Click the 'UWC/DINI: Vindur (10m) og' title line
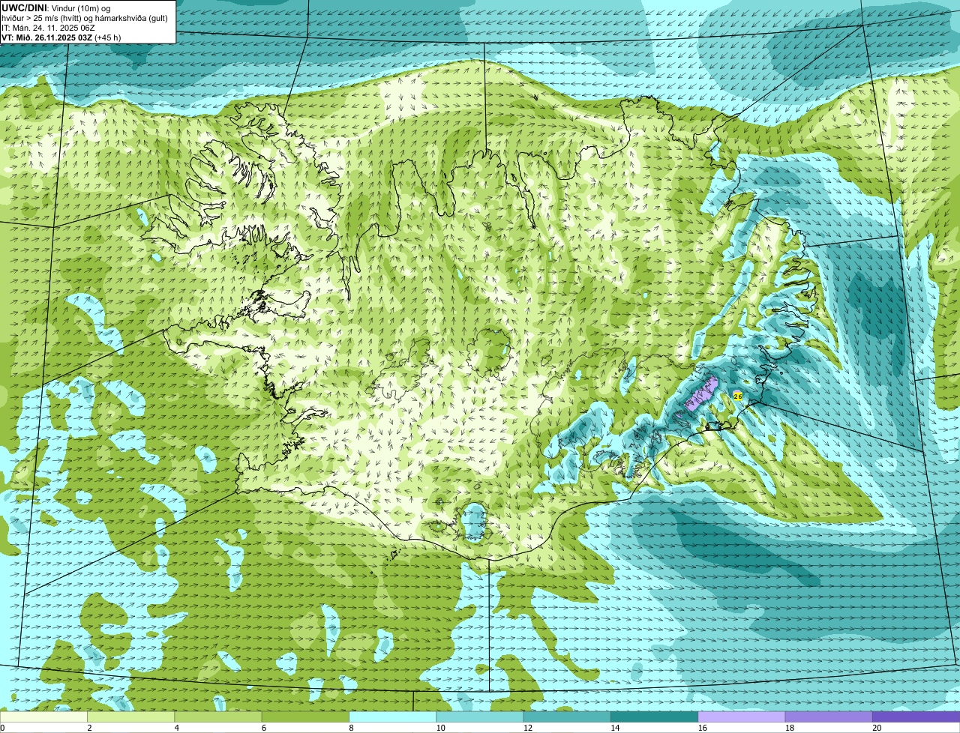This screenshot has width=960, height=733. 56,7
